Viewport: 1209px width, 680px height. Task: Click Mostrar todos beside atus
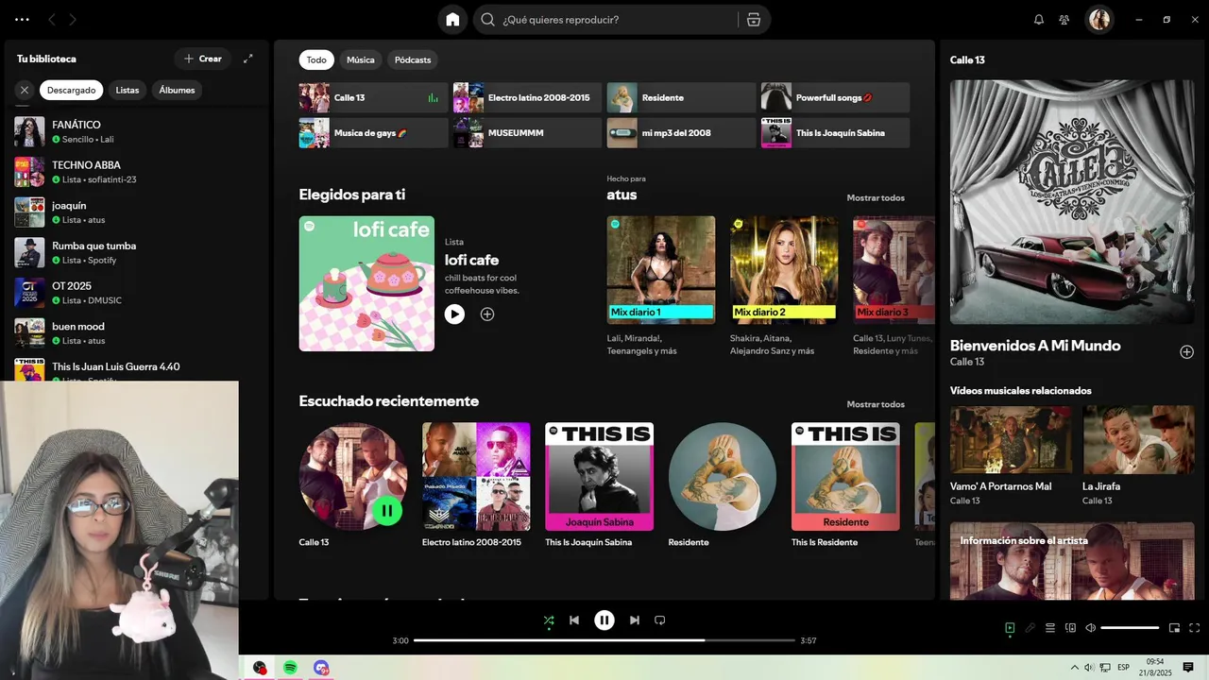pyautogui.click(x=876, y=197)
